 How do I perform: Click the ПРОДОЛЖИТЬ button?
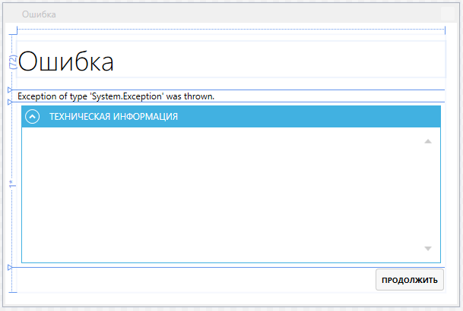point(410,280)
